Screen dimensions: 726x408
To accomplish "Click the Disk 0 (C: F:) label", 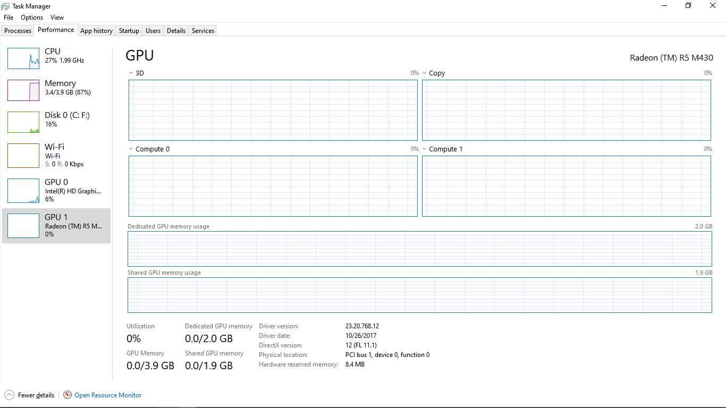I will (67, 115).
